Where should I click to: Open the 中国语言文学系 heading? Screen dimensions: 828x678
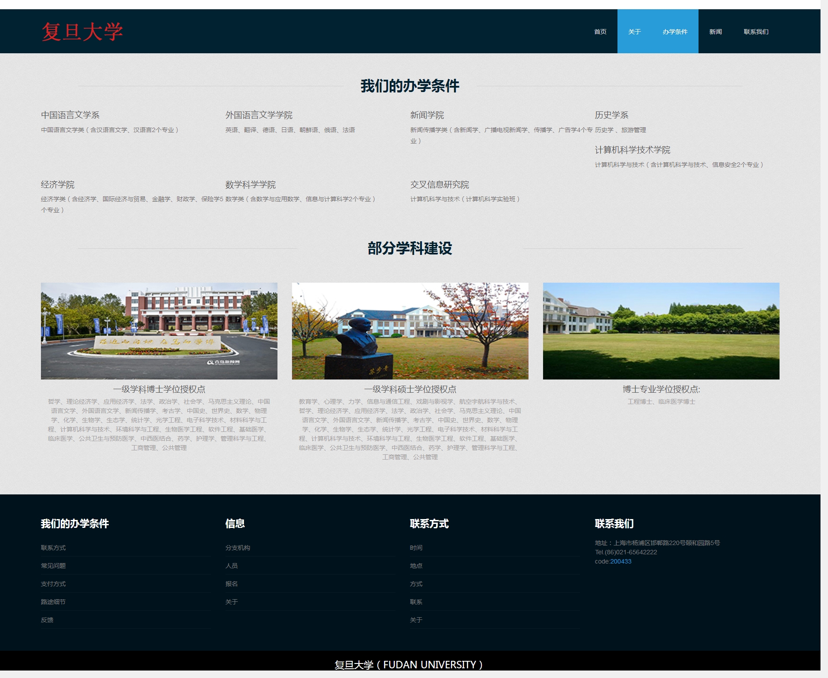coord(70,115)
